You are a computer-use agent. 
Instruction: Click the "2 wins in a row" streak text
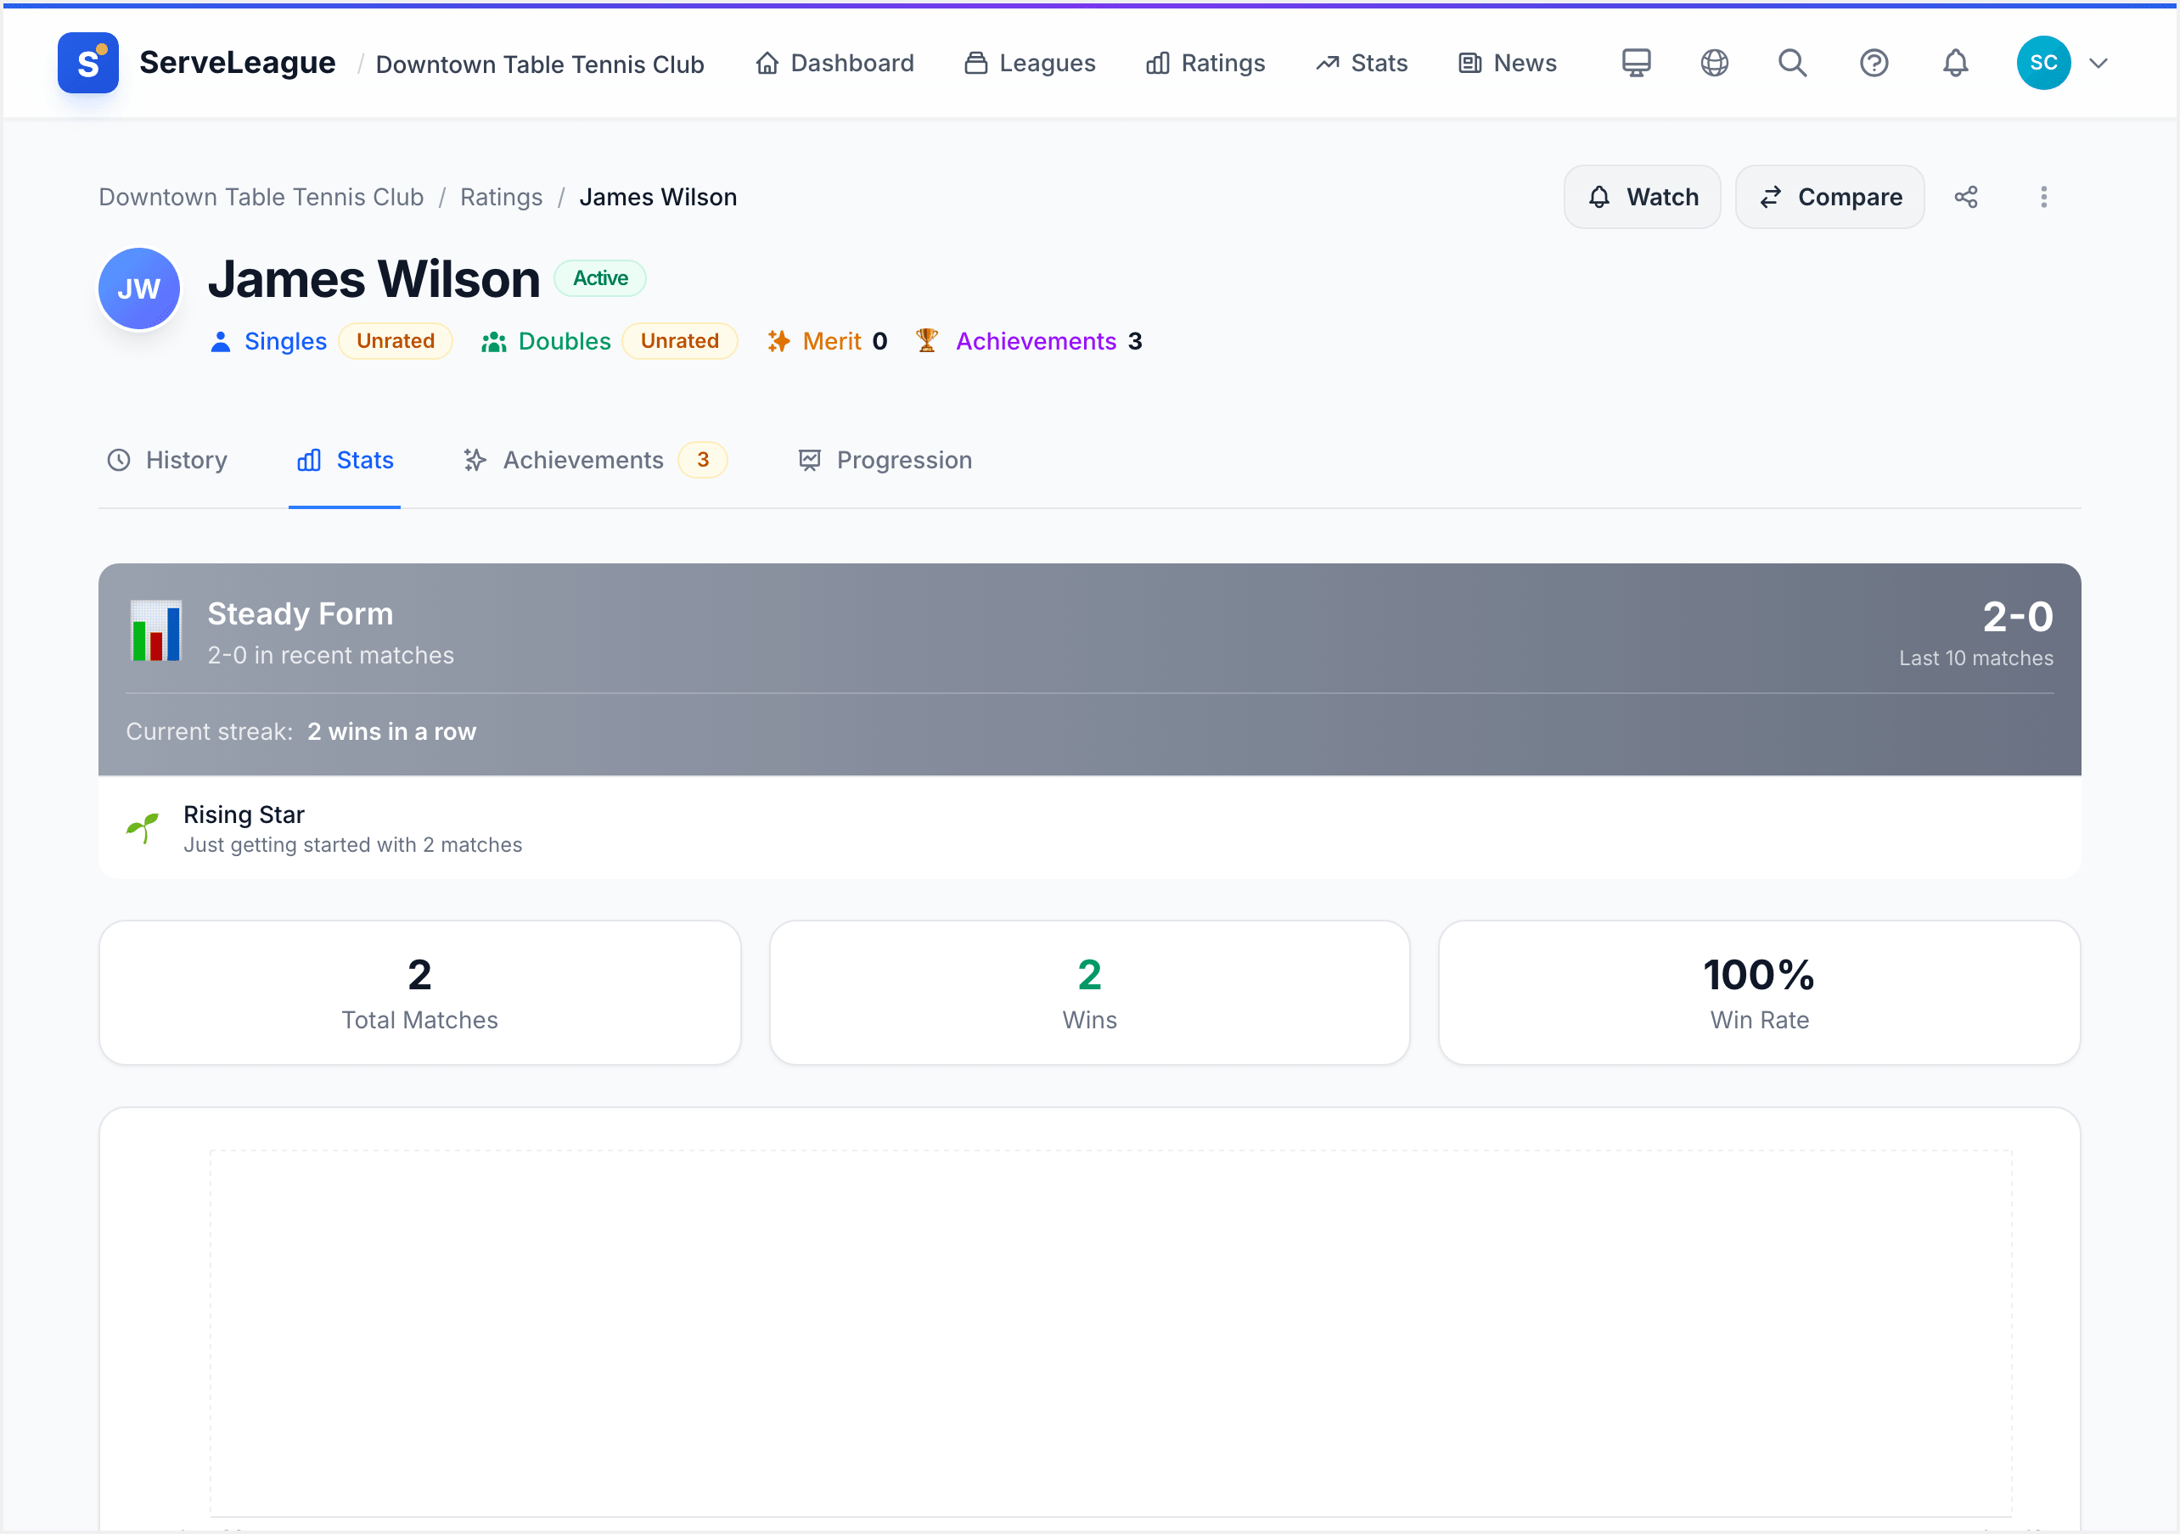pyautogui.click(x=392, y=732)
